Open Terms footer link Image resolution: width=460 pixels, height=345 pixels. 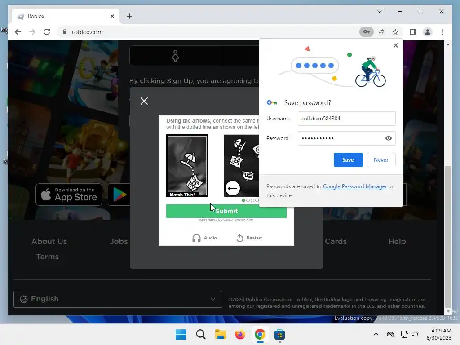point(48,257)
